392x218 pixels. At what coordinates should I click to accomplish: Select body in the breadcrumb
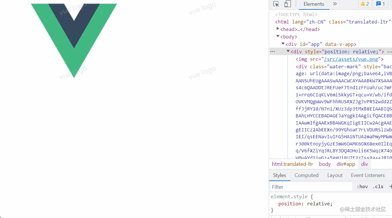(325, 164)
